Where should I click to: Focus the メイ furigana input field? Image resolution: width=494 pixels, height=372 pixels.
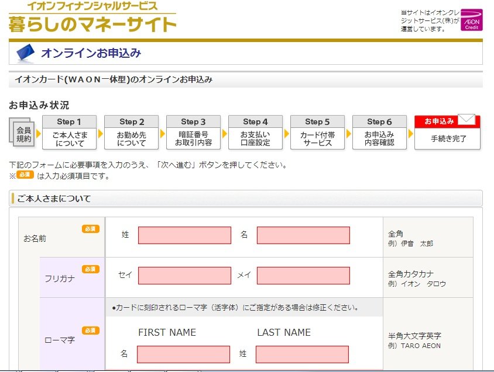point(303,276)
